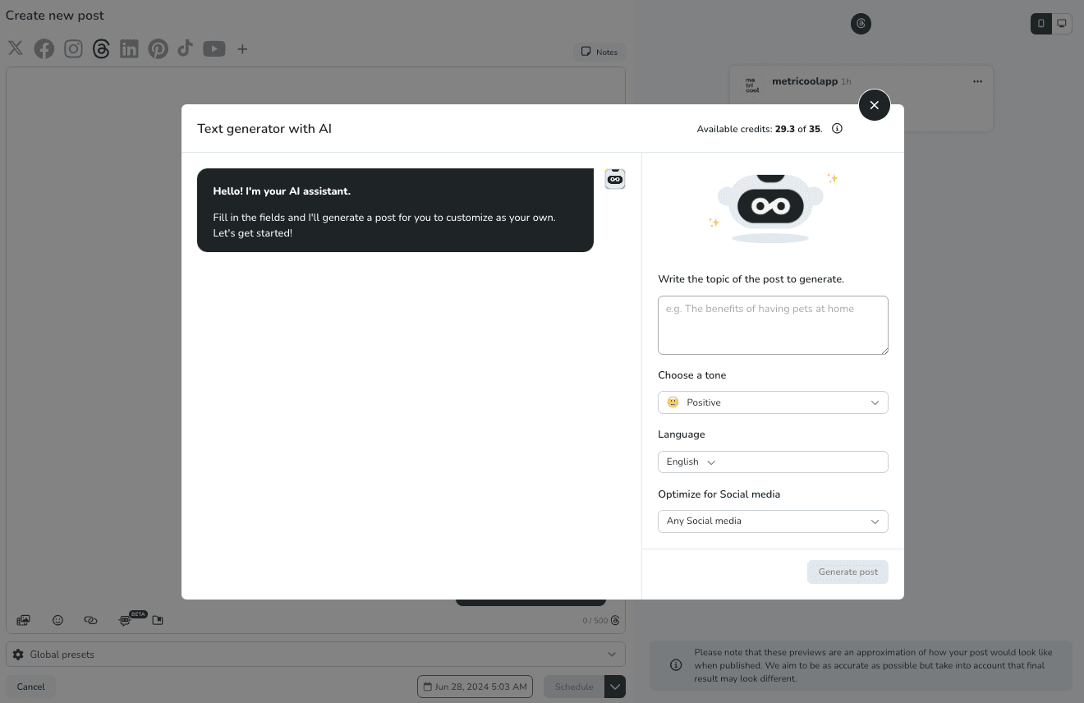Click Generate post

pyautogui.click(x=847, y=572)
